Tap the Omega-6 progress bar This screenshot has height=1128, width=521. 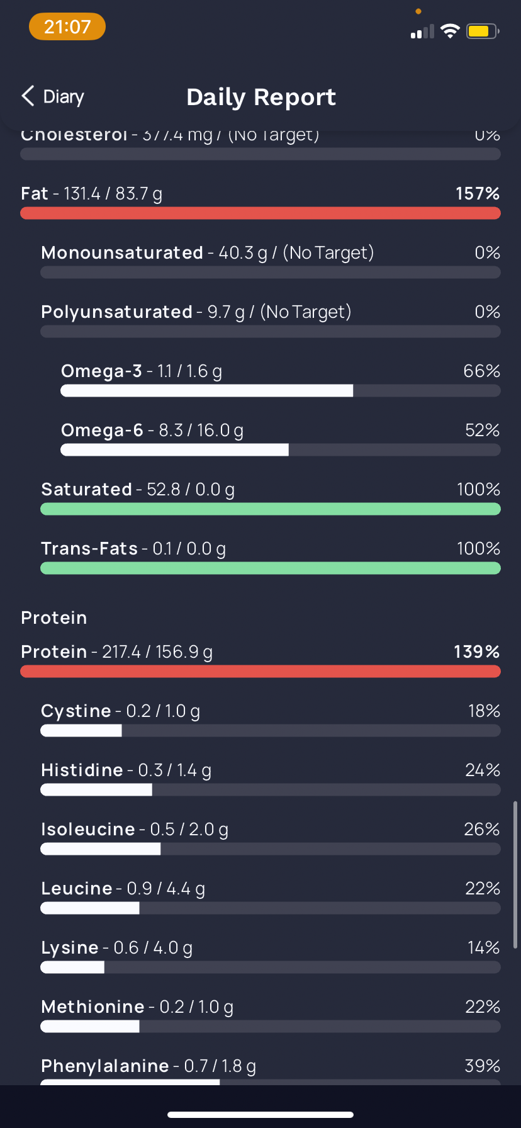(x=281, y=450)
